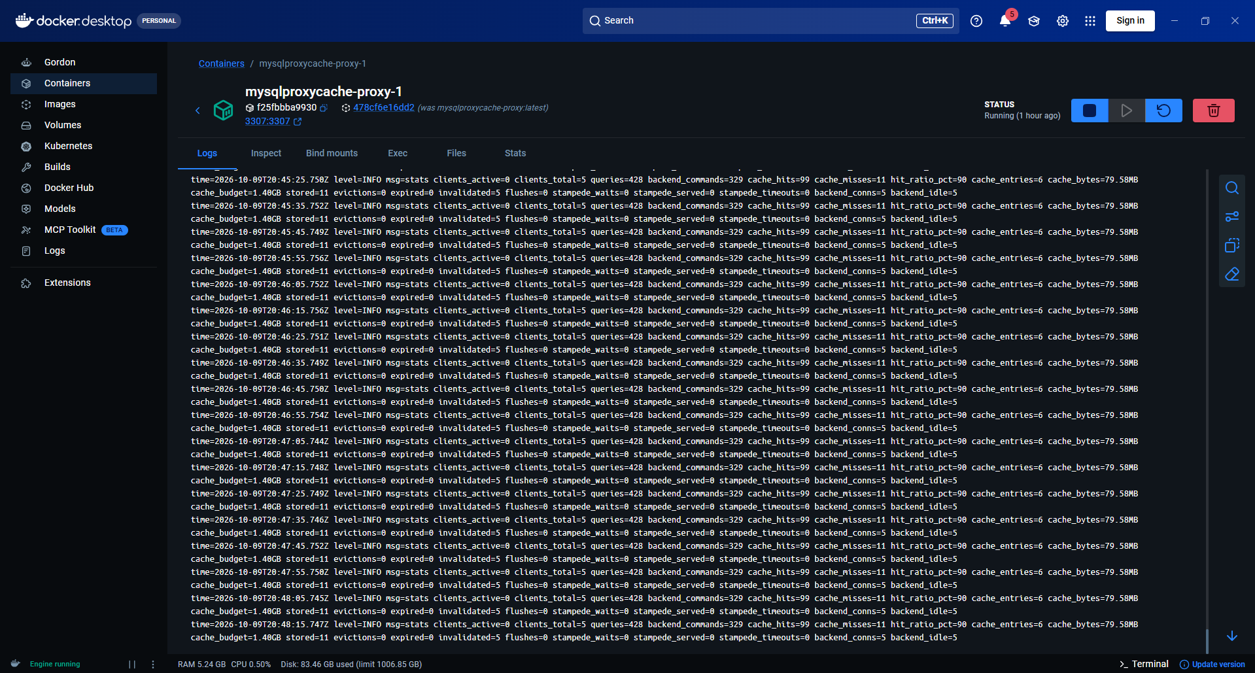Image resolution: width=1255 pixels, height=673 pixels.
Task: Open the apps grid menu
Action: pyautogui.click(x=1090, y=21)
